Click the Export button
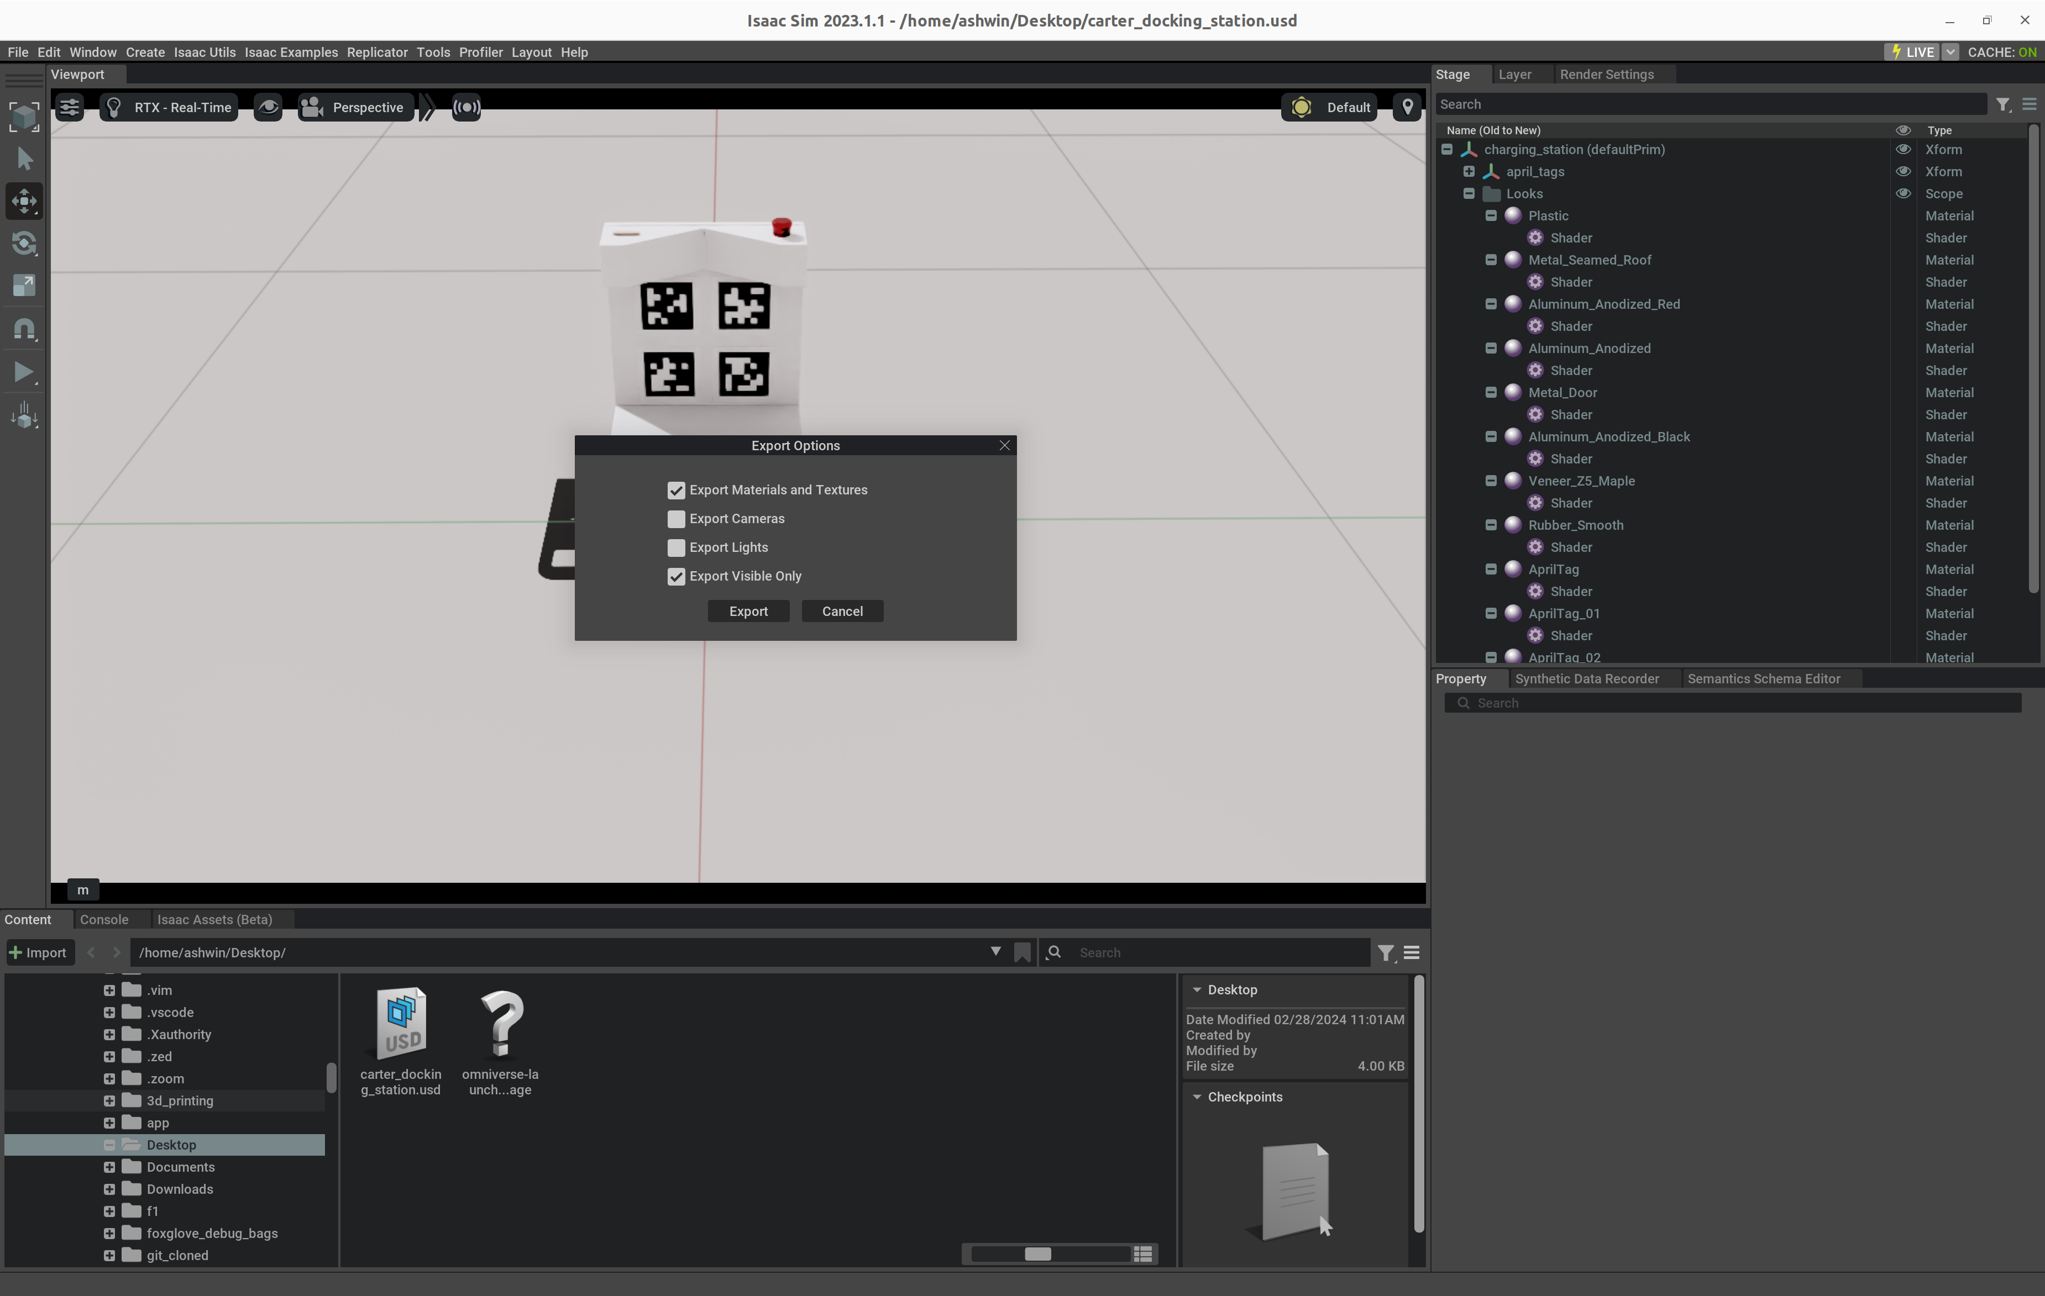This screenshot has height=1296, width=2045. (748, 611)
